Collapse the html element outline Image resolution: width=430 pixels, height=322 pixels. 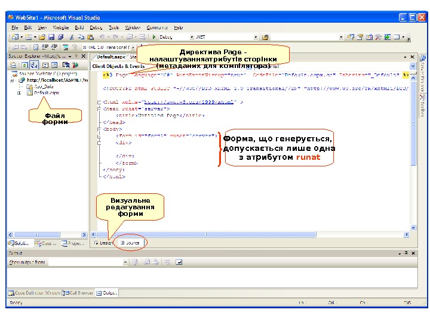[x=99, y=102]
